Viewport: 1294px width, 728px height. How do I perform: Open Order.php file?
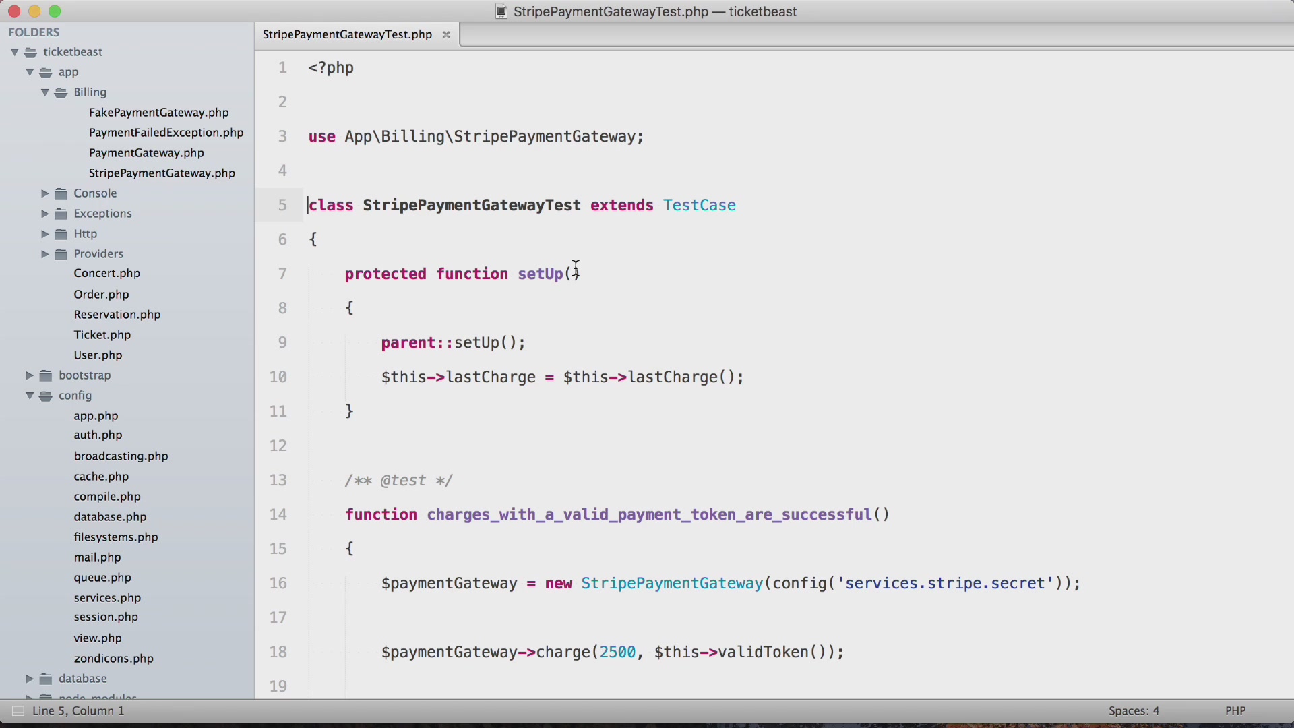click(x=101, y=295)
